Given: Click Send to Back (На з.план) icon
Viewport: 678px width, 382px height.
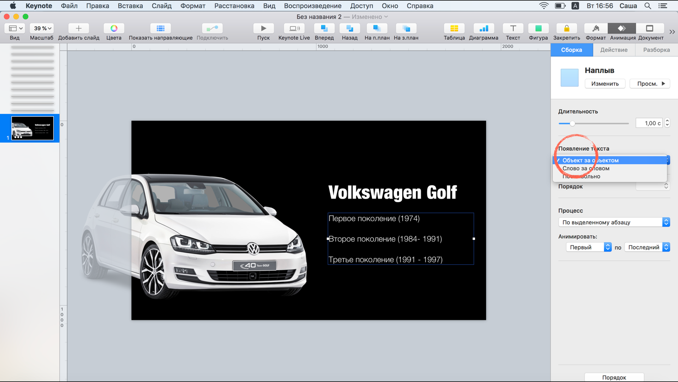Looking at the screenshot, I should [406, 29].
